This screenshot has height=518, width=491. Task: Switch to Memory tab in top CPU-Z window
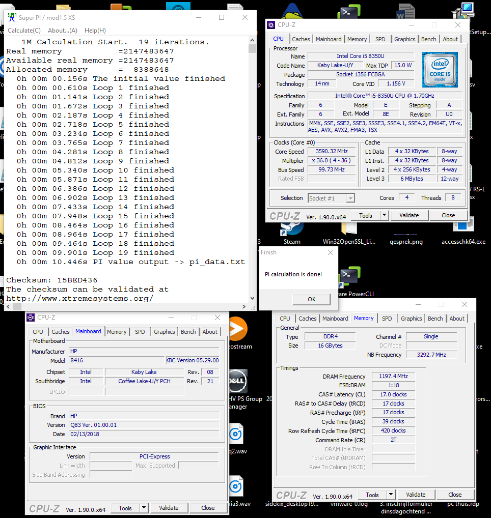[x=357, y=39]
